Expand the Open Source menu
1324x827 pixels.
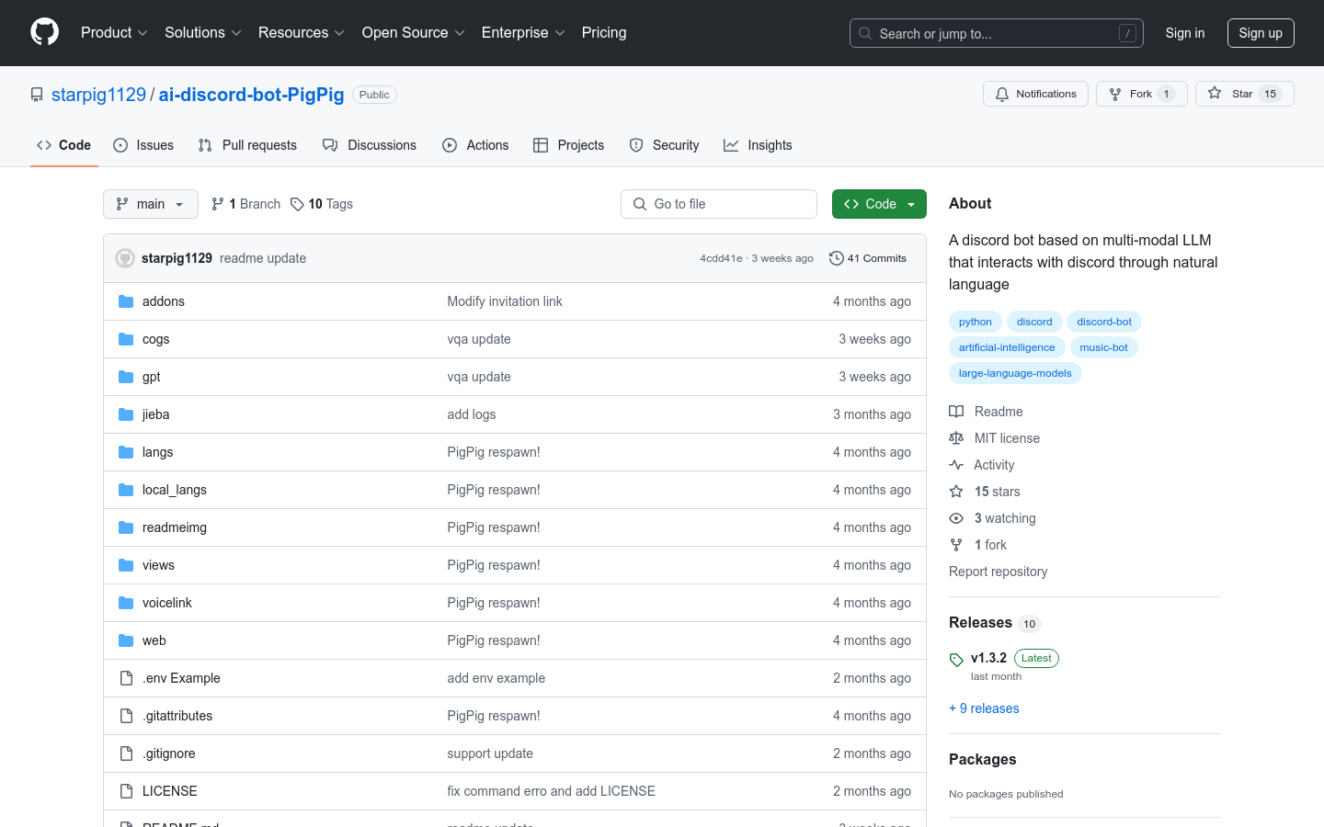pyautogui.click(x=413, y=32)
